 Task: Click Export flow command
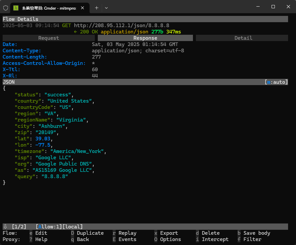[169, 233]
